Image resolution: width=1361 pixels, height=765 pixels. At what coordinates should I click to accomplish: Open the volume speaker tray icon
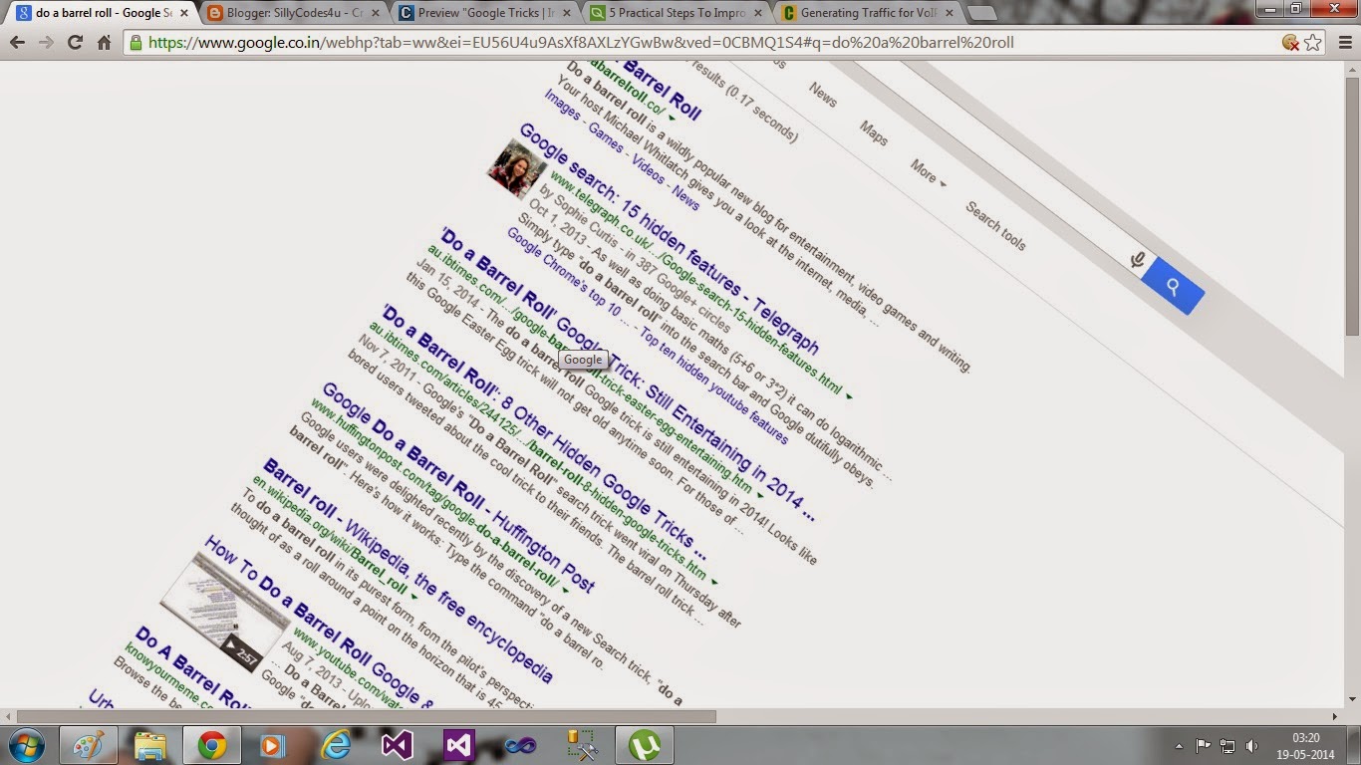click(x=1252, y=745)
